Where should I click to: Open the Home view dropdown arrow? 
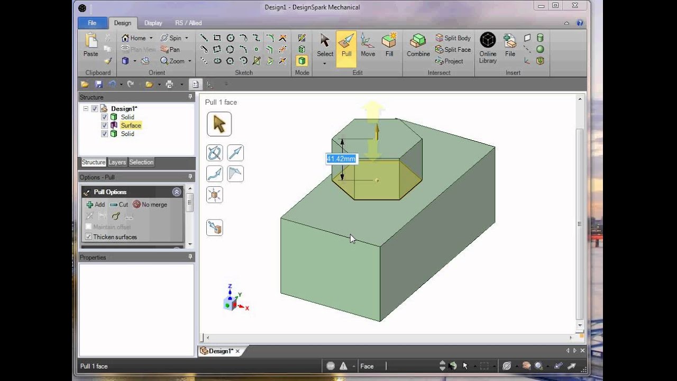151,38
